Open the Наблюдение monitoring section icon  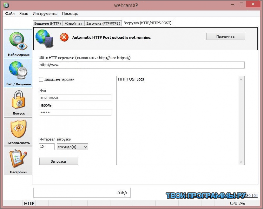(18, 41)
